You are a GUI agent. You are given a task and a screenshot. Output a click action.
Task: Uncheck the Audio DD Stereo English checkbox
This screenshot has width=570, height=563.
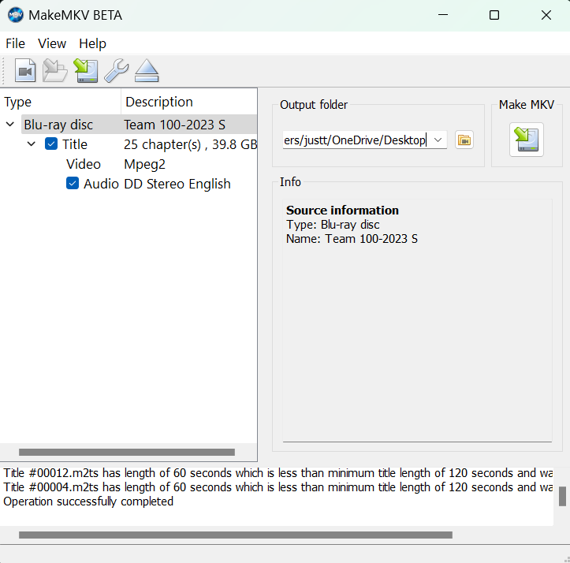pos(73,183)
